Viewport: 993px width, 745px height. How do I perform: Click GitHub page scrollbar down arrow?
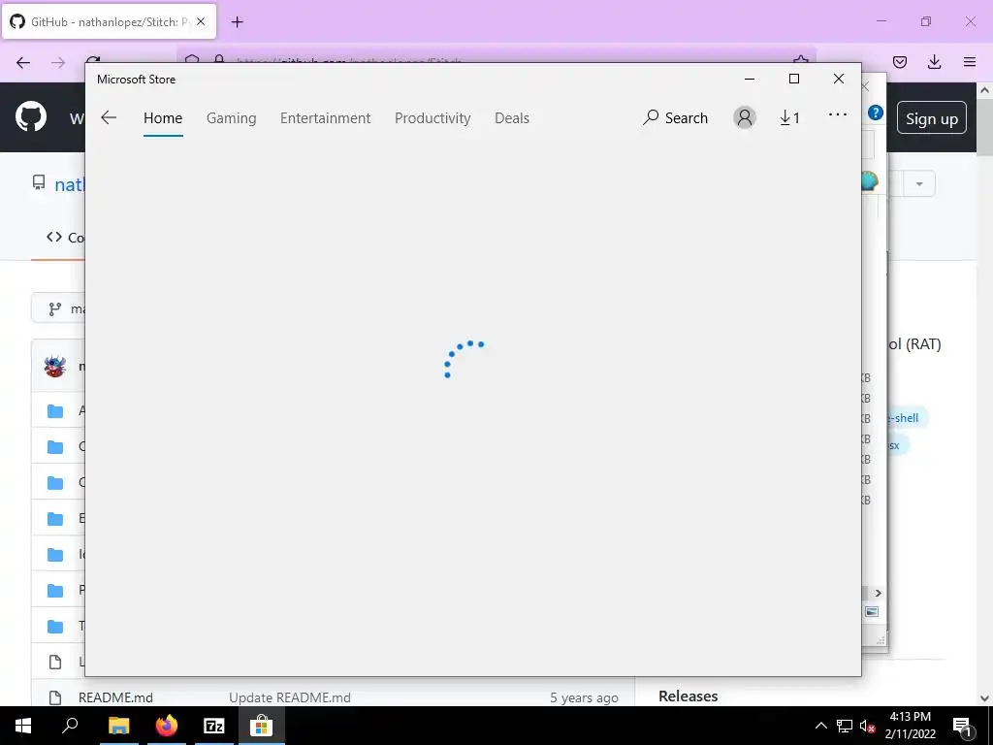[x=985, y=698]
